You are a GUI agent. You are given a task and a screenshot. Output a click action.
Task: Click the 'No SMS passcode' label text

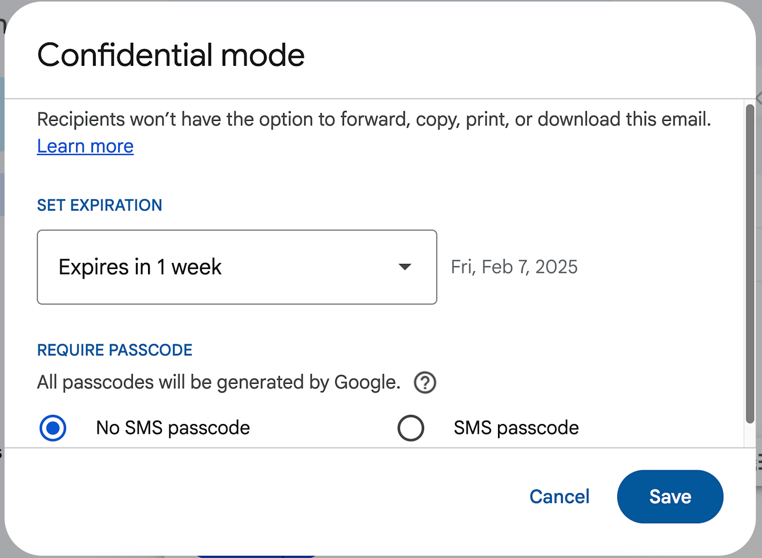(173, 428)
